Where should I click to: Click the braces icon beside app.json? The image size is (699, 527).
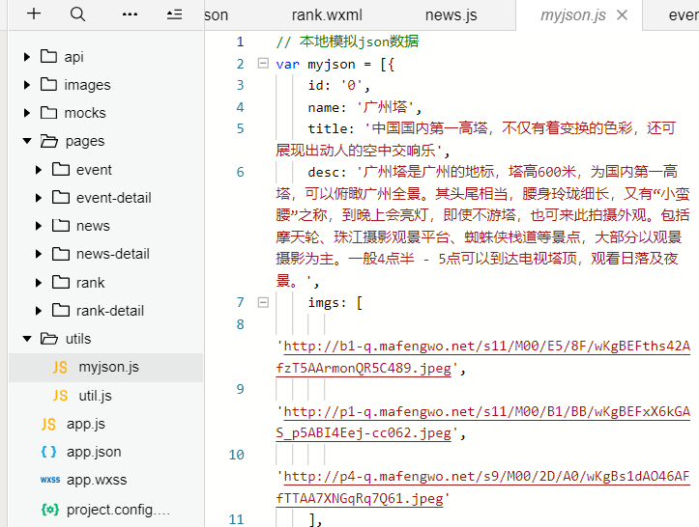[48, 452]
